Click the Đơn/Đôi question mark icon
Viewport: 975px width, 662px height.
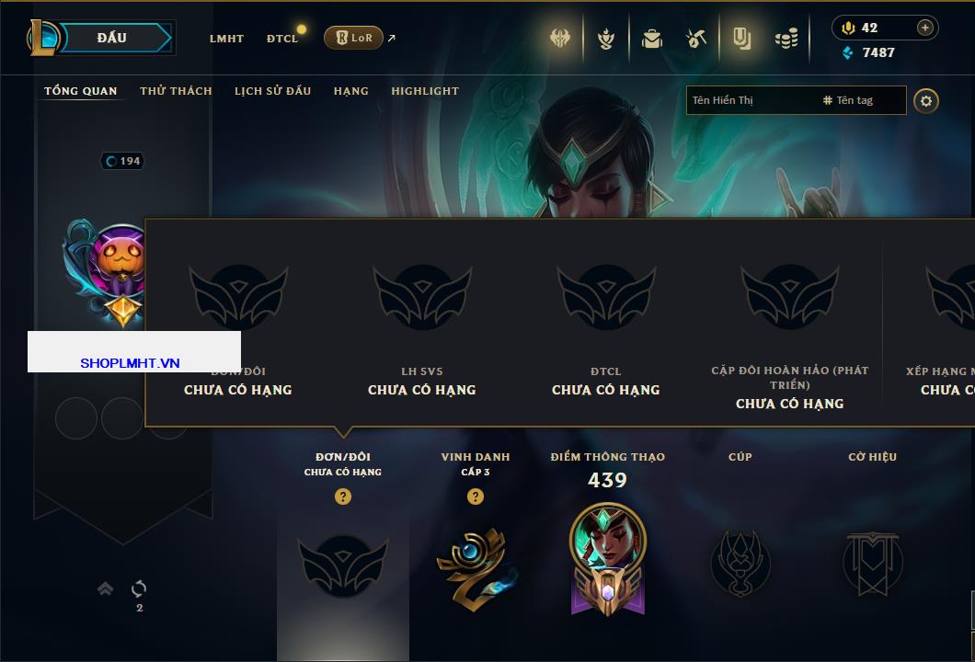(x=342, y=496)
